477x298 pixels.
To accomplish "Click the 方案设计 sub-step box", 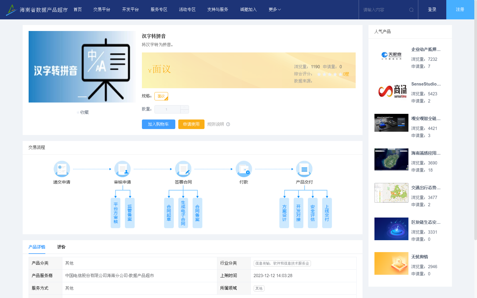I will click(284, 213).
